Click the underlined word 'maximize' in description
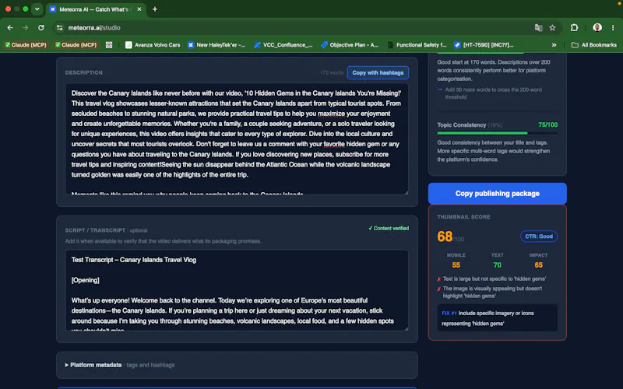 (331, 114)
